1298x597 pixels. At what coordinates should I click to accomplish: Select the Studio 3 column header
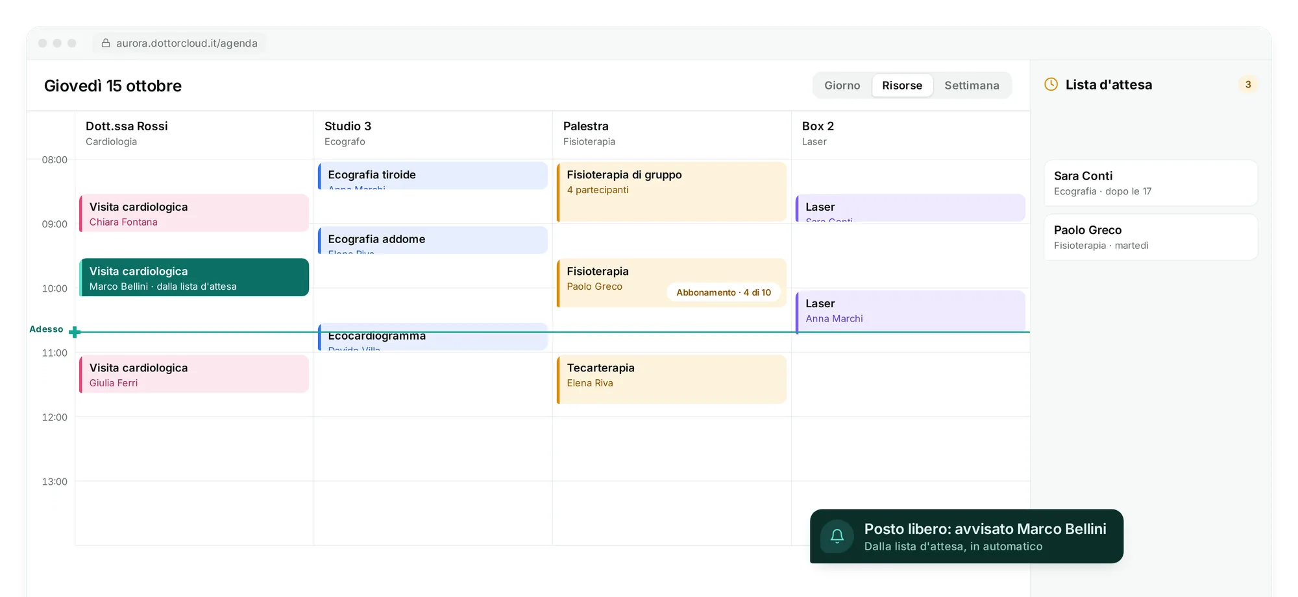(433, 134)
